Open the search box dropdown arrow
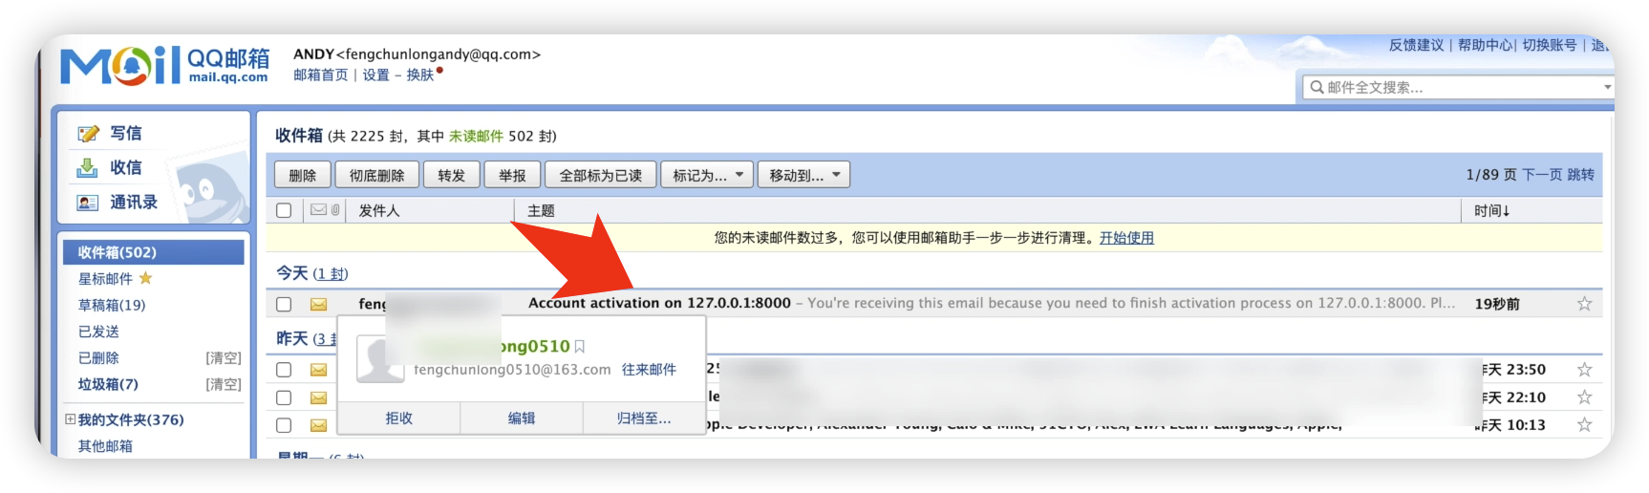Screen dimensions: 1649x493 [1608, 87]
